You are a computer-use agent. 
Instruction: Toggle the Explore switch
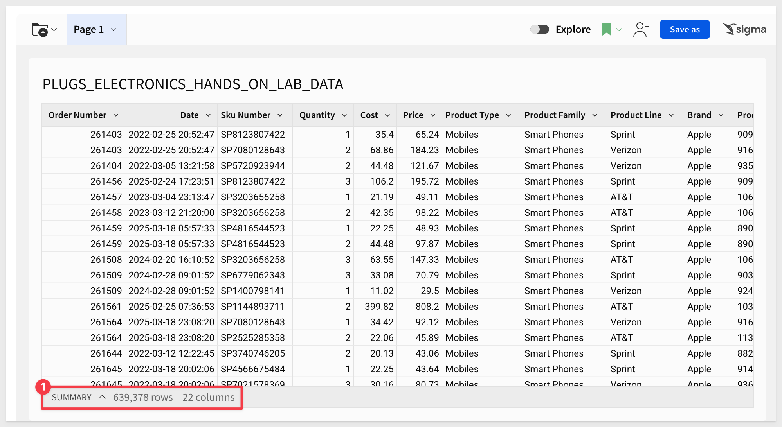(540, 29)
